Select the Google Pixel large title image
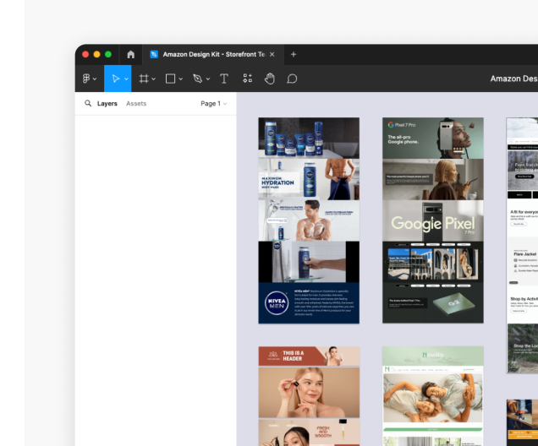This screenshot has width=538, height=446. click(433, 220)
